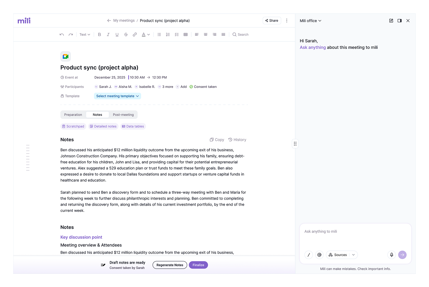Insert a hyperlink from the toolbar
Image resolution: width=429 pixels, height=287 pixels.
[x=135, y=34]
